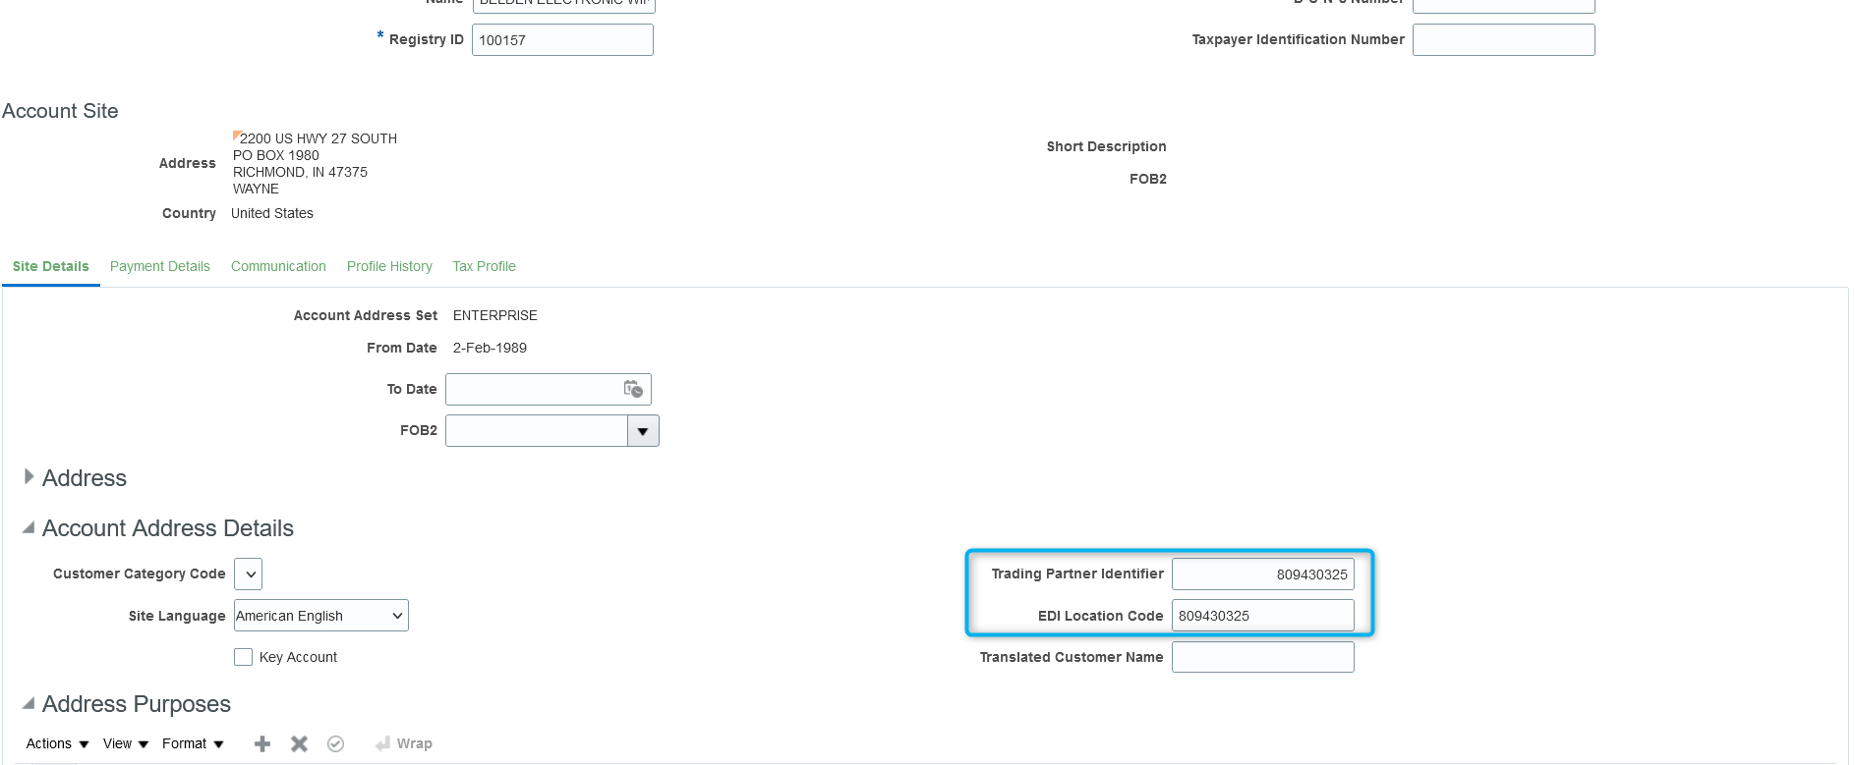Open the Profile History tab
The image size is (1855, 765).
click(389, 266)
